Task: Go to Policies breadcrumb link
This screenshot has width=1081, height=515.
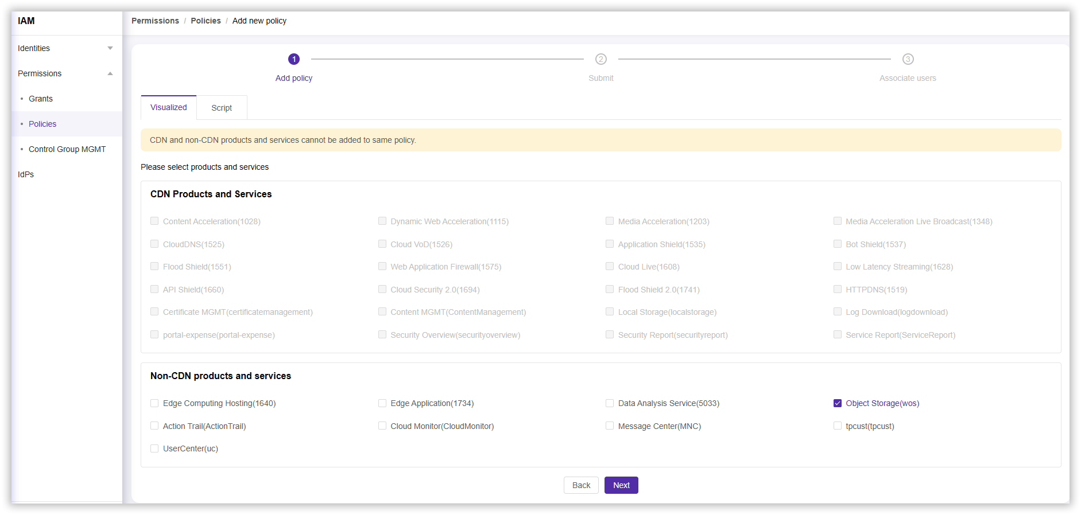Action: [206, 21]
